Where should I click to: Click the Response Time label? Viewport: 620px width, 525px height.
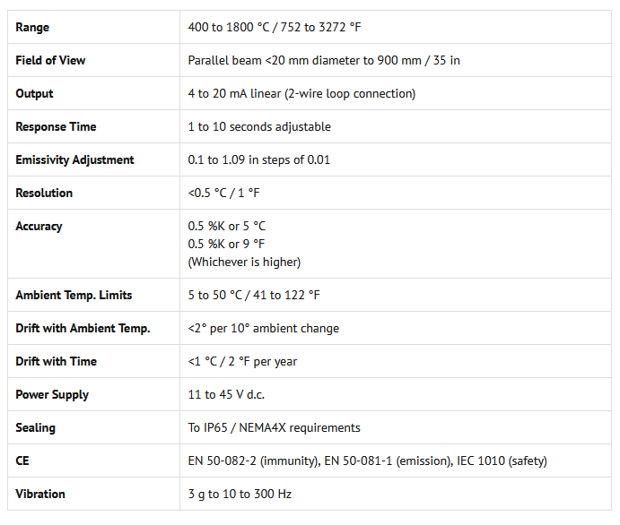[56, 126]
